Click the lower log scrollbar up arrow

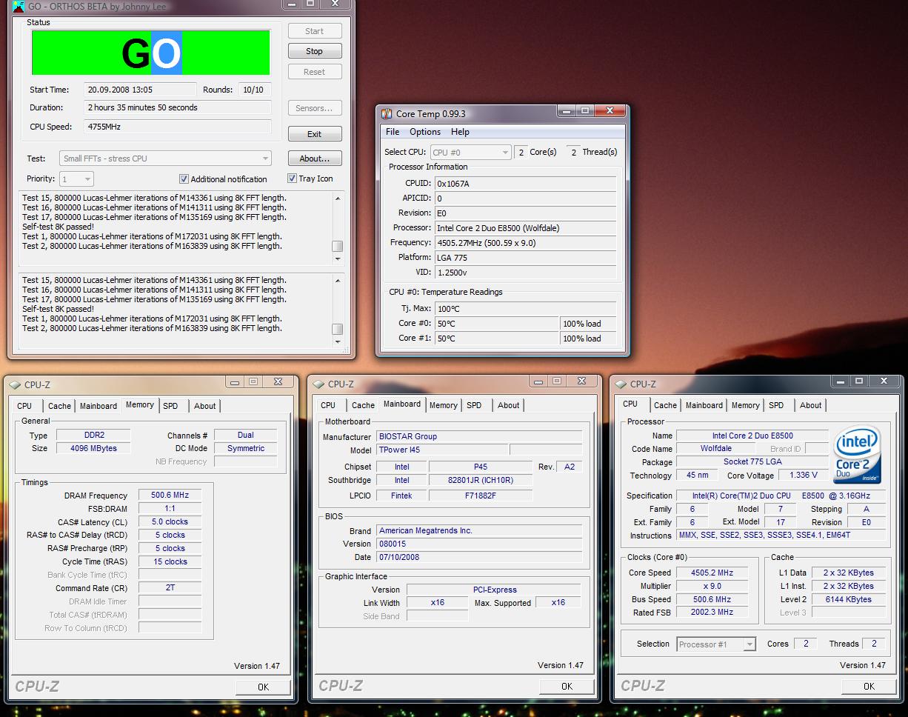point(338,280)
